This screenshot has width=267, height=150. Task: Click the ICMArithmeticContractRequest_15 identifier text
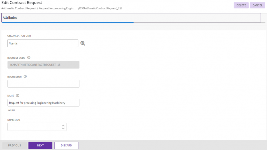100,8
